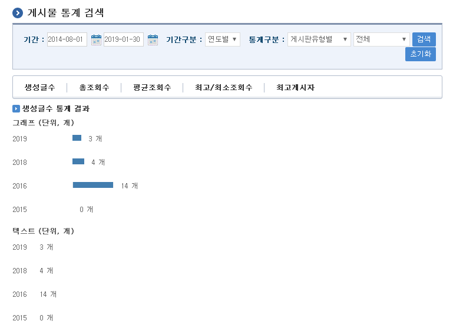Expand the 전체 dropdown list
Image resolution: width=453 pixels, height=331 pixels.
coord(381,39)
